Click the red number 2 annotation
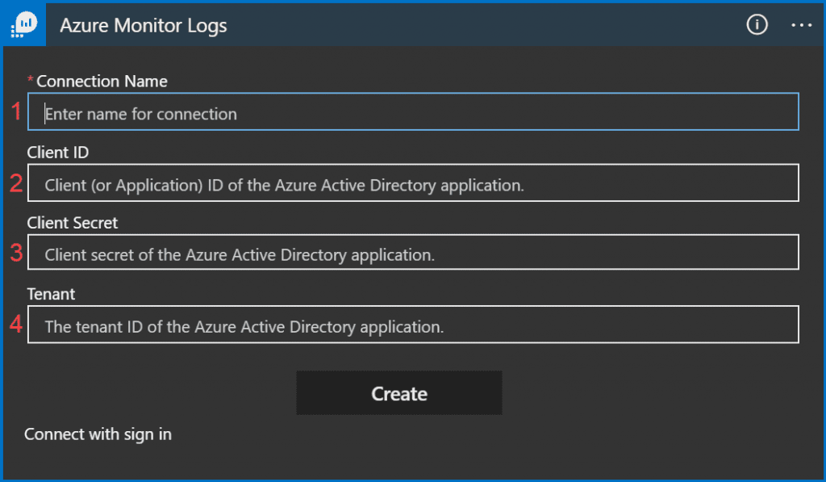Image resolution: width=826 pixels, height=482 pixels. tap(16, 183)
